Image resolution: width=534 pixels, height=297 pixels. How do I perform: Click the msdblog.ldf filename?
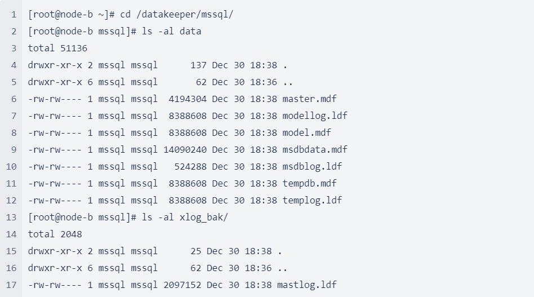pyautogui.click(x=312, y=167)
